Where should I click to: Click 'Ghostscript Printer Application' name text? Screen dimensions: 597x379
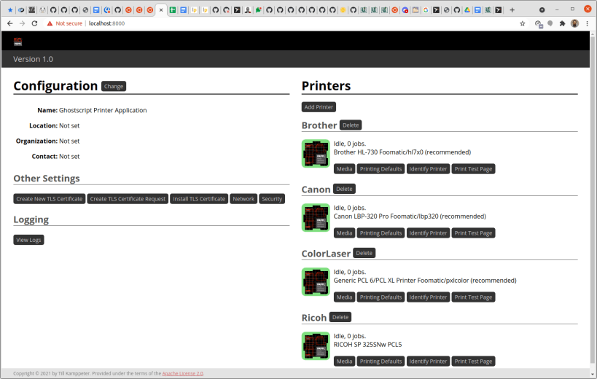click(x=103, y=110)
